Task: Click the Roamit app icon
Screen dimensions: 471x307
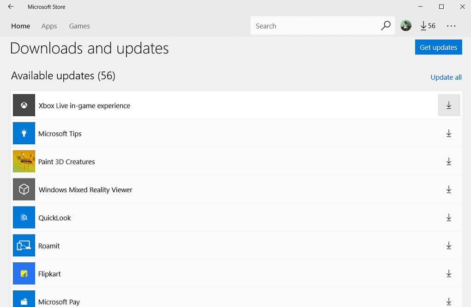Action: coord(24,246)
